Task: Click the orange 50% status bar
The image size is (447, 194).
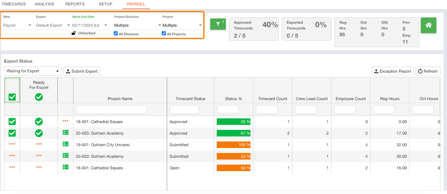Action: 234,168
